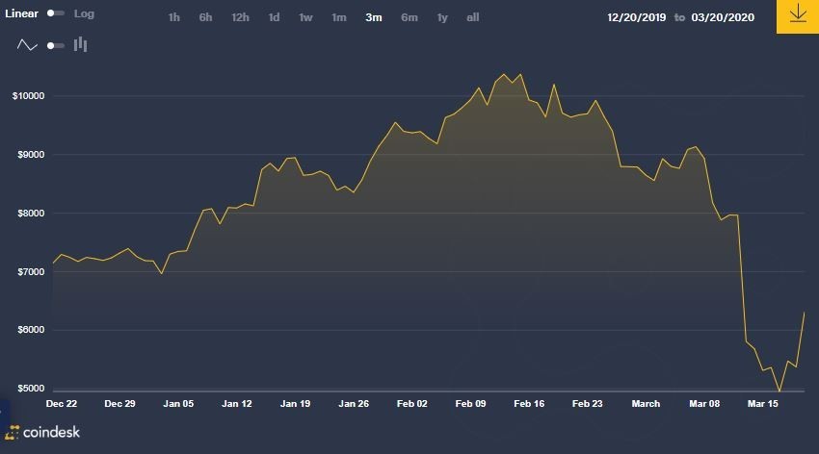Click the Dec 22 date label

tap(62, 403)
